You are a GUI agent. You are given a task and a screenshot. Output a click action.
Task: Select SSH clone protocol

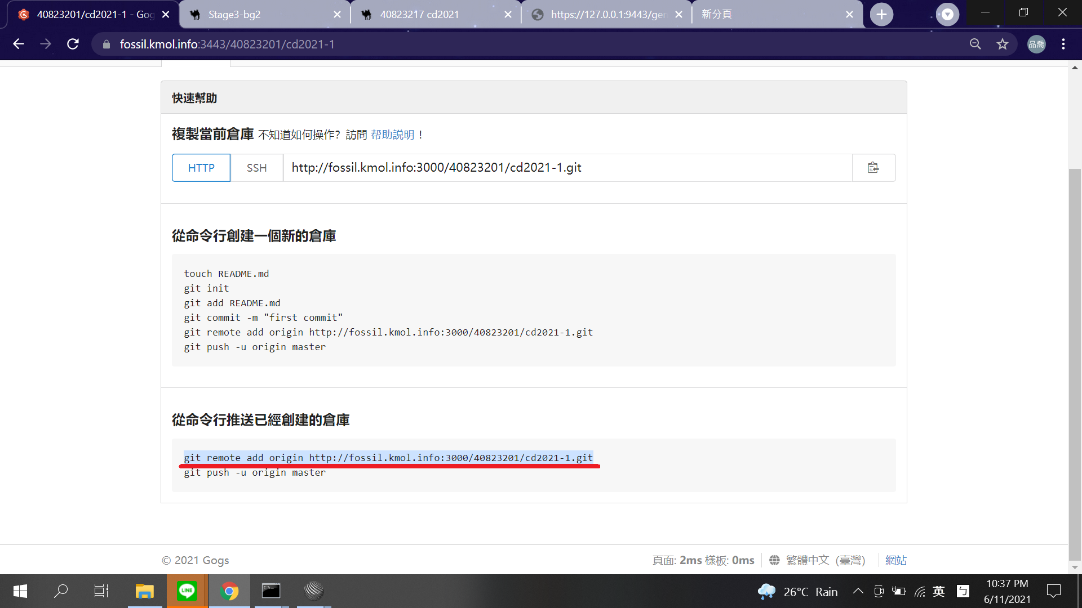click(257, 168)
